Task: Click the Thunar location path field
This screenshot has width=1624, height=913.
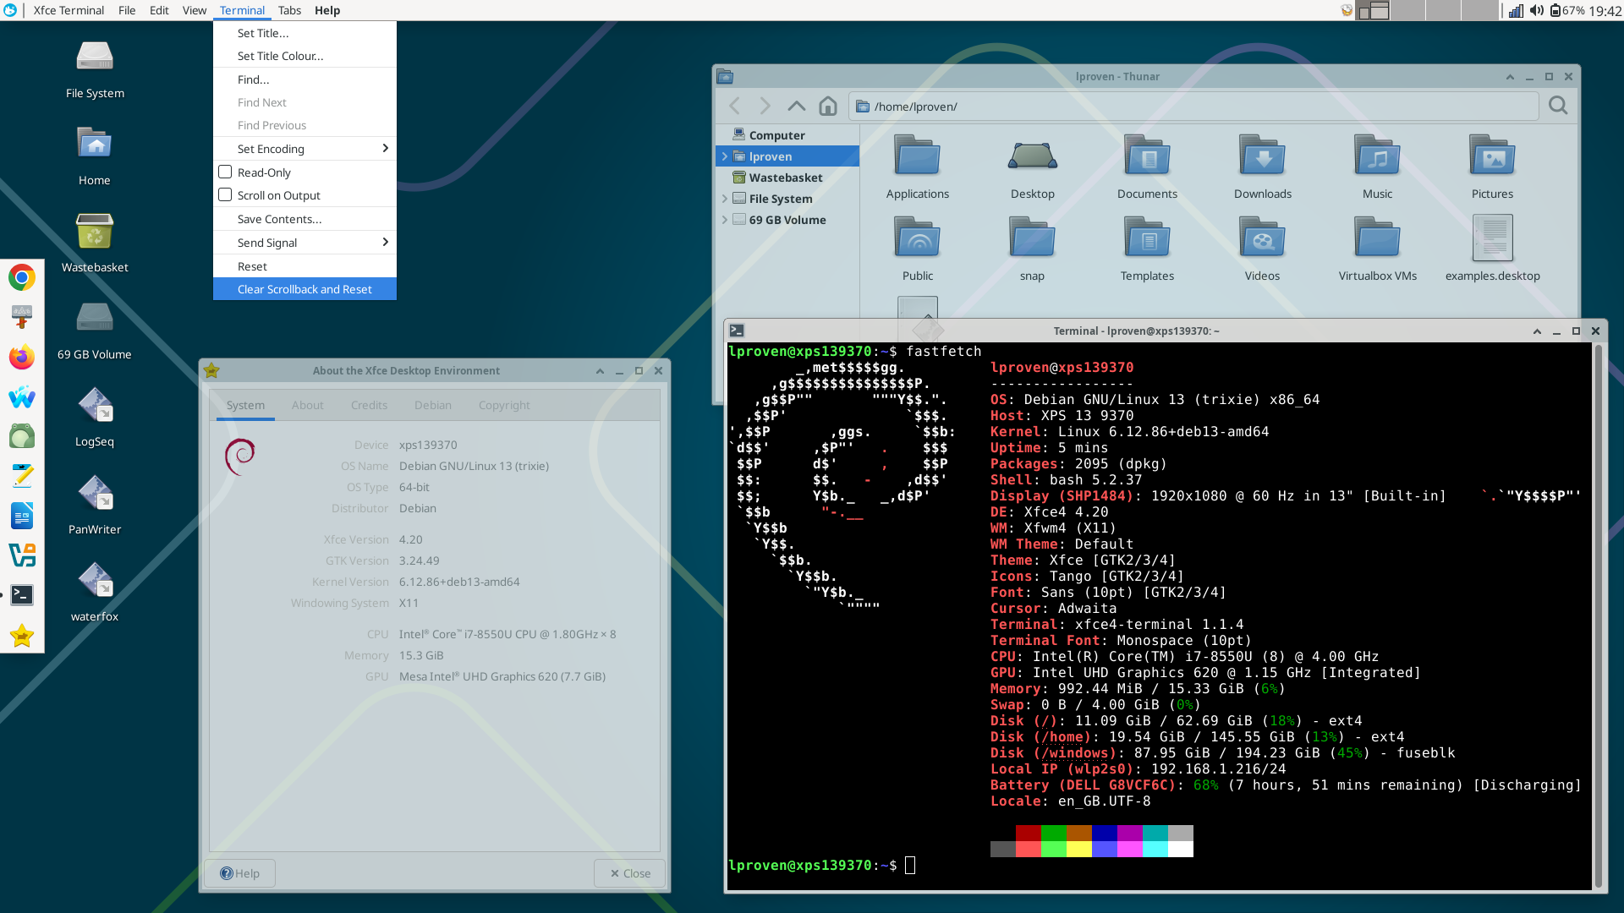Action: (x=1193, y=106)
